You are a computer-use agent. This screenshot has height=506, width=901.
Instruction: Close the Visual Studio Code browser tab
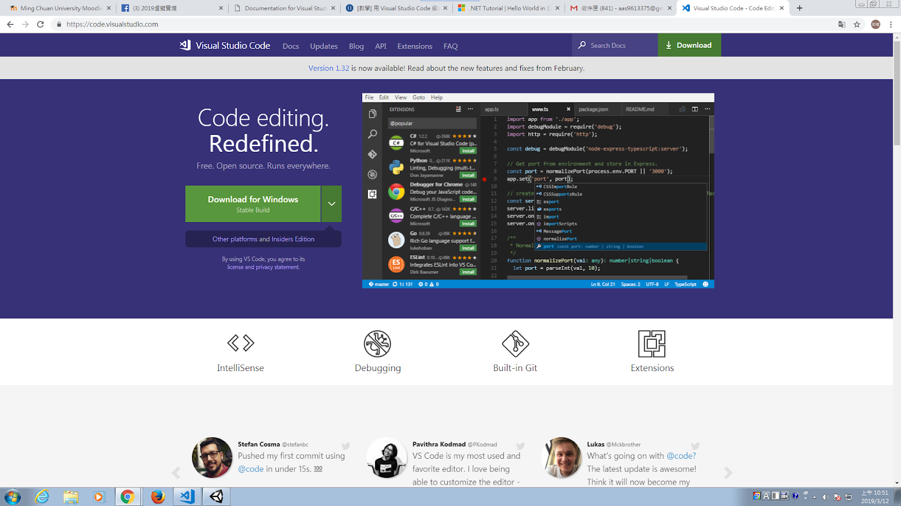pos(782,8)
